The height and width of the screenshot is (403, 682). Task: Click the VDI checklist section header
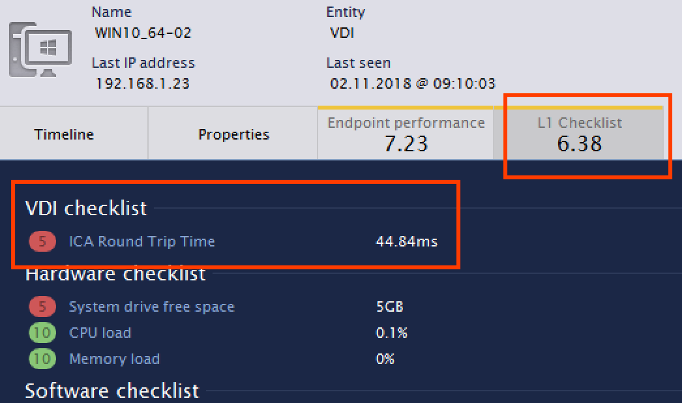click(86, 208)
